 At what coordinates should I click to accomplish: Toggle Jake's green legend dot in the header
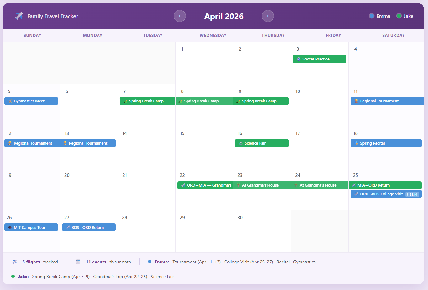399,16
